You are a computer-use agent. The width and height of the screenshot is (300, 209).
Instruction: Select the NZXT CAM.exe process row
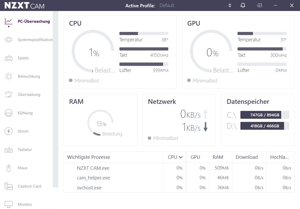[179, 168]
